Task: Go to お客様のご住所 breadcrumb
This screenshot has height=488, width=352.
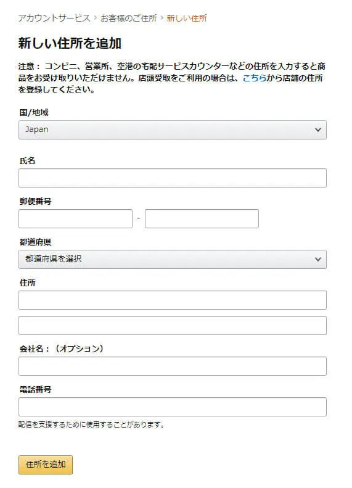Action: 128,18
